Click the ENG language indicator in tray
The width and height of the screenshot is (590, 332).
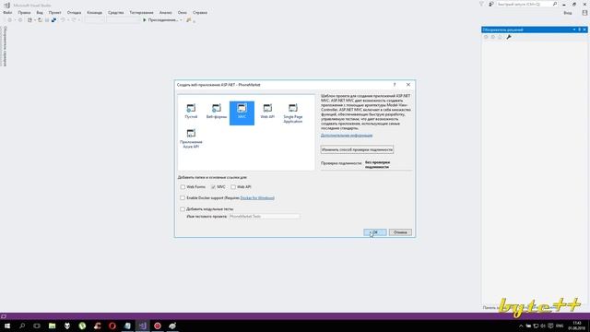point(560,326)
